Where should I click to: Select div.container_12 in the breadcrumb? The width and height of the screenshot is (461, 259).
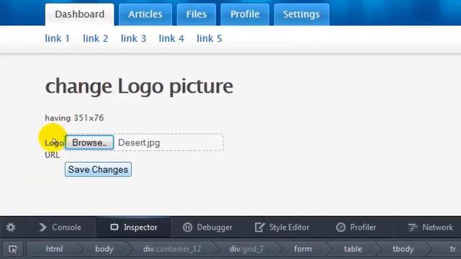tap(172, 249)
